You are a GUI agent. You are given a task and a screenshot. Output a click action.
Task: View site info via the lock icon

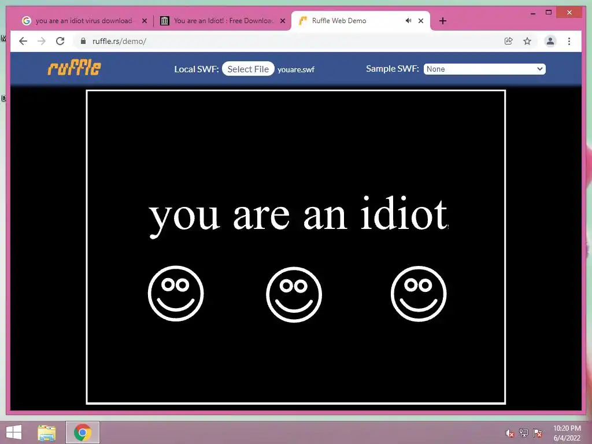(83, 41)
